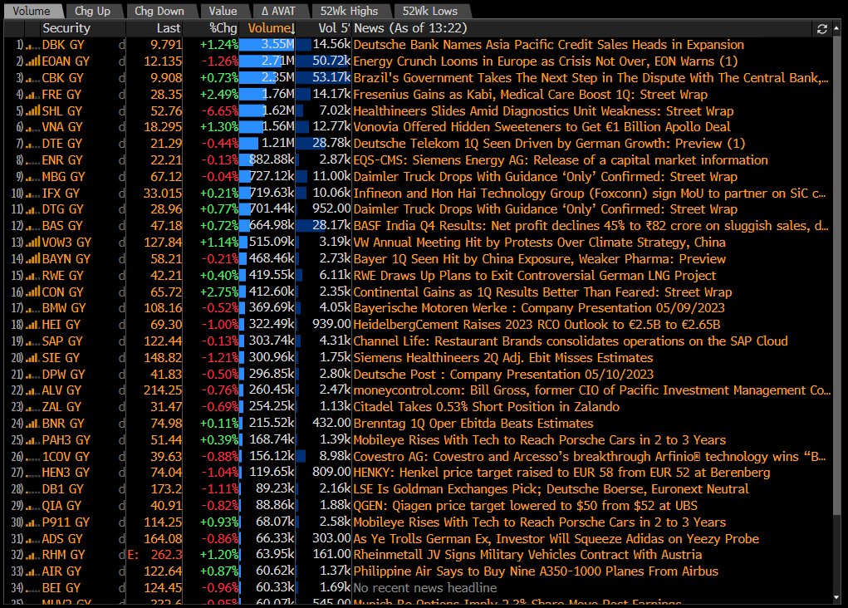Click the signal-bar icon for BAYN GY
This screenshot has width=848, height=608.
pyautogui.click(x=33, y=259)
